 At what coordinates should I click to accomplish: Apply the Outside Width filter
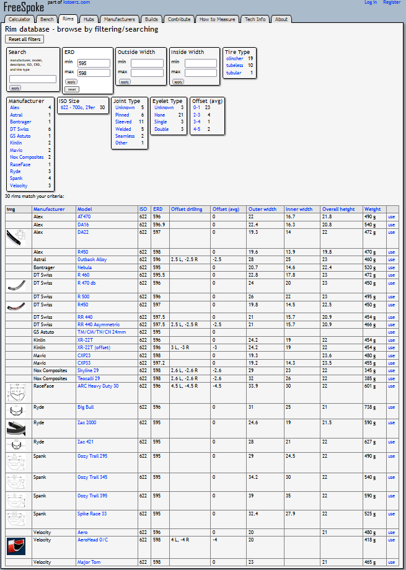(125, 82)
